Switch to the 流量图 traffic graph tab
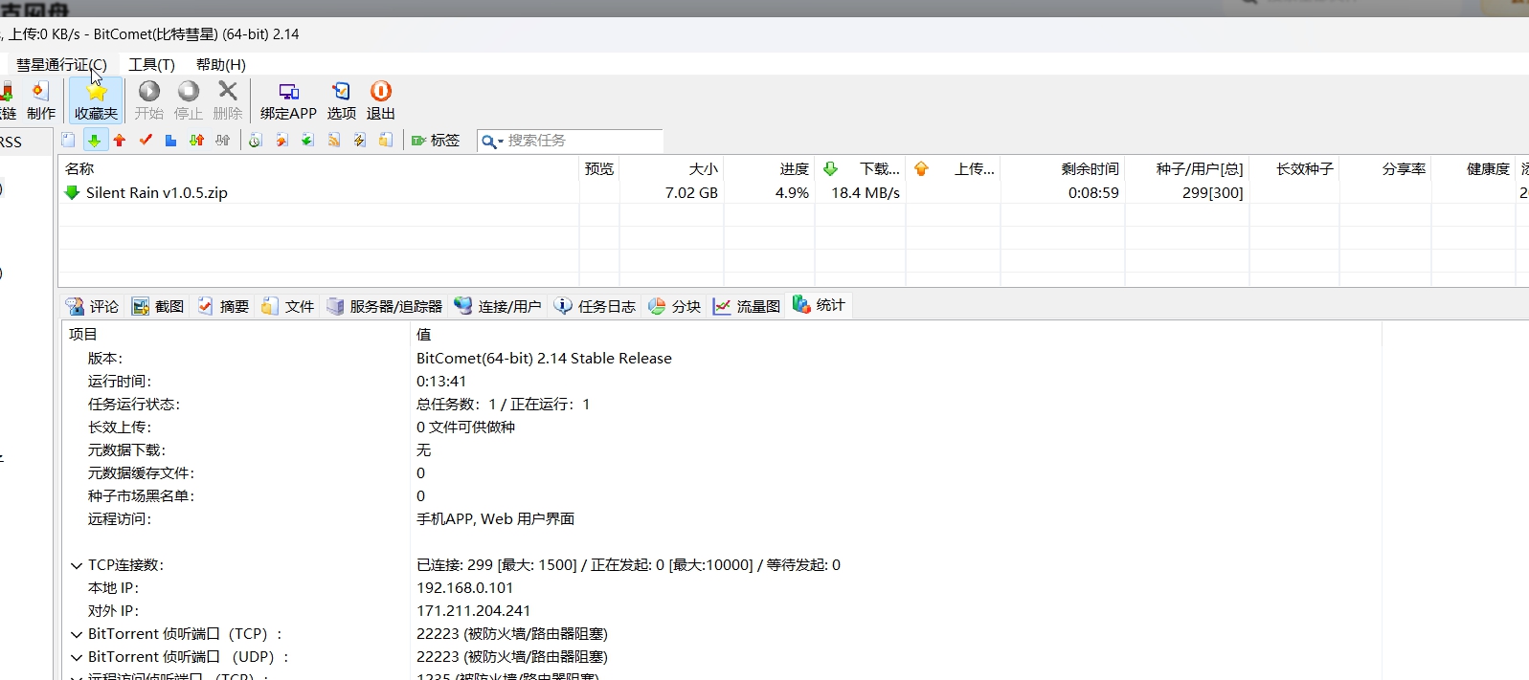Viewport: 1529px width, 680px height. pos(747,306)
